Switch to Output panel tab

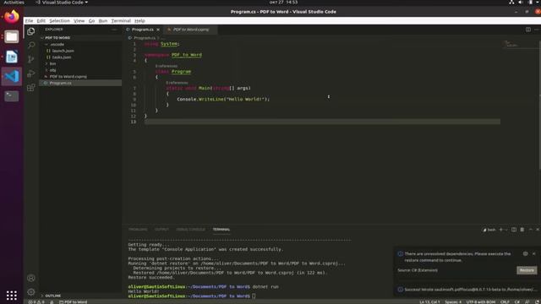click(x=161, y=230)
